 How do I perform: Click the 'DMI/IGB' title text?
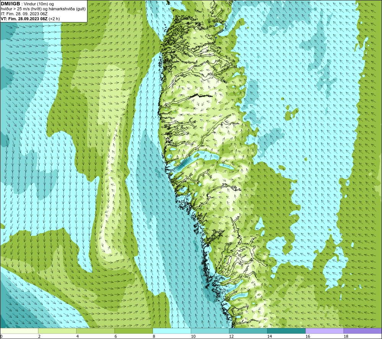(x=10, y=4)
